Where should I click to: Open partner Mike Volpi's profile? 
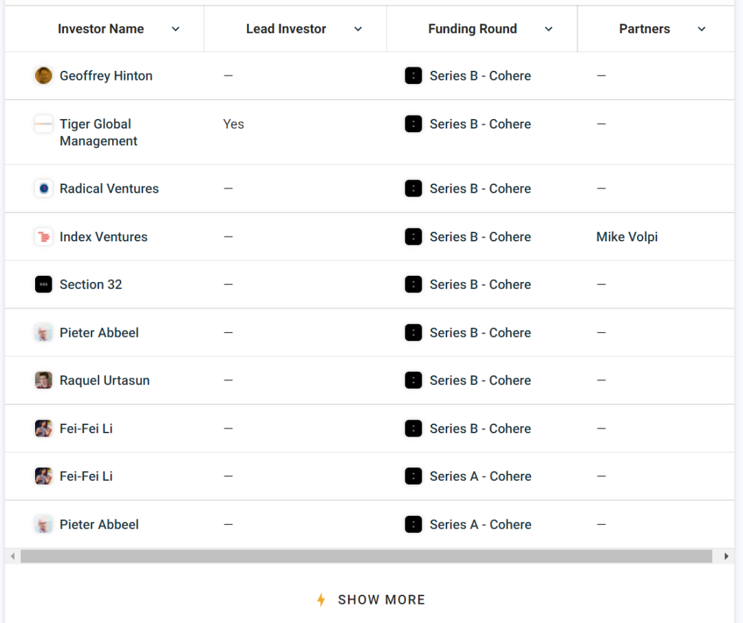pyautogui.click(x=627, y=237)
